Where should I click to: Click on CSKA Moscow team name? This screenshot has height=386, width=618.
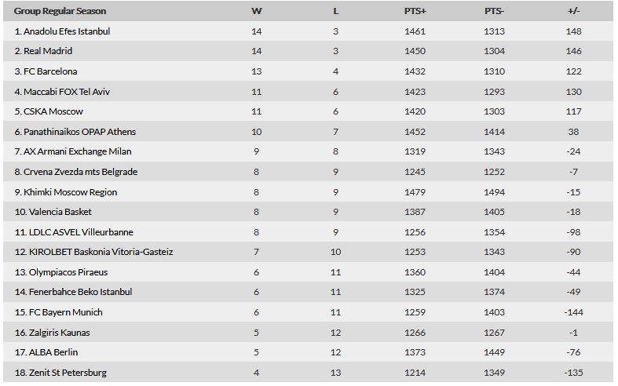[x=53, y=111]
